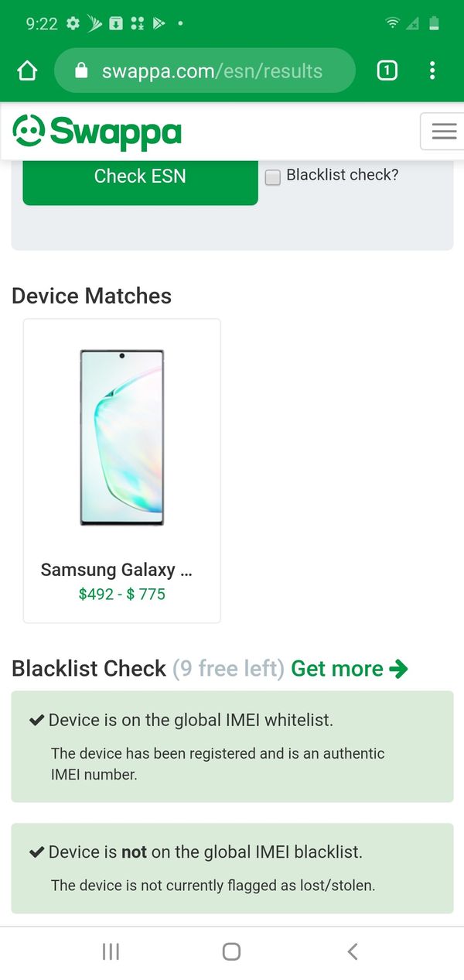Follow the Get more link

(x=349, y=669)
